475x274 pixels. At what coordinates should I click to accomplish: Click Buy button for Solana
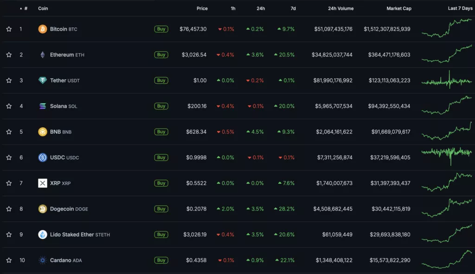tap(161, 106)
